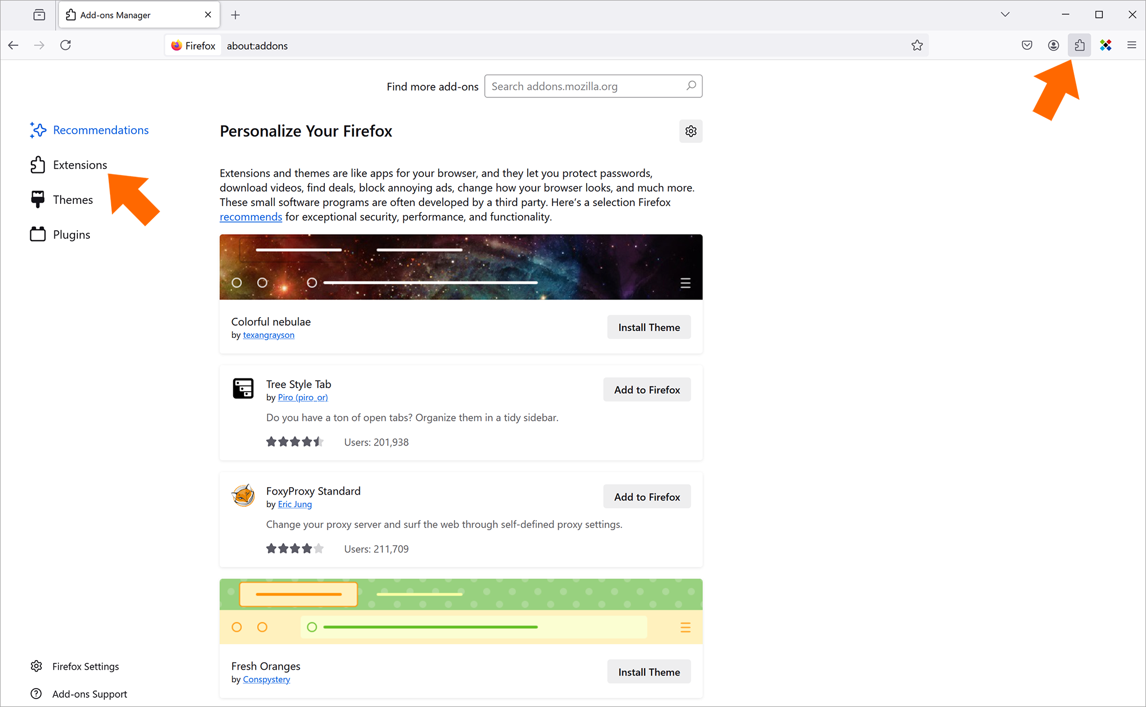Bookmark this page with the star icon

[x=917, y=45]
